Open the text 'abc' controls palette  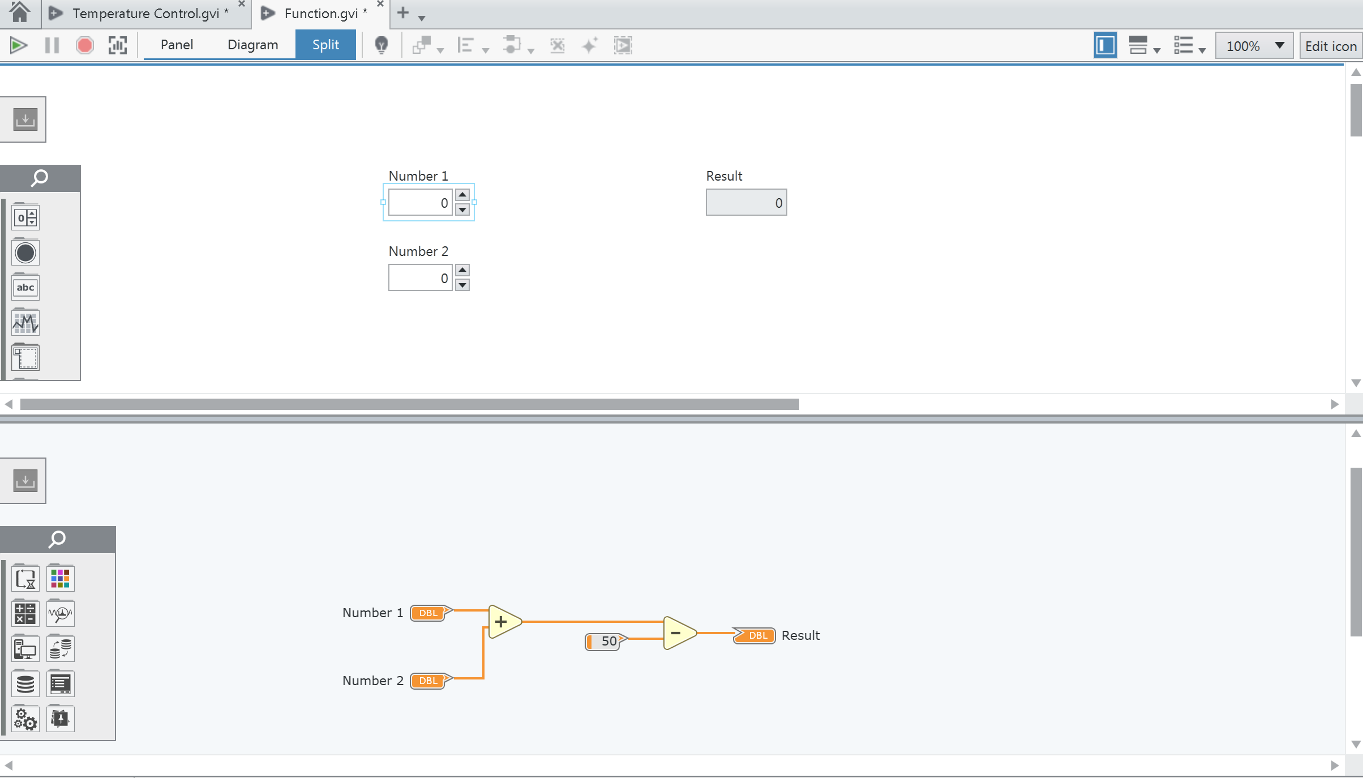click(25, 288)
